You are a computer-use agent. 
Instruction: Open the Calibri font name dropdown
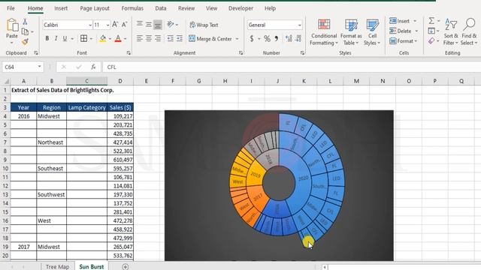pos(90,25)
